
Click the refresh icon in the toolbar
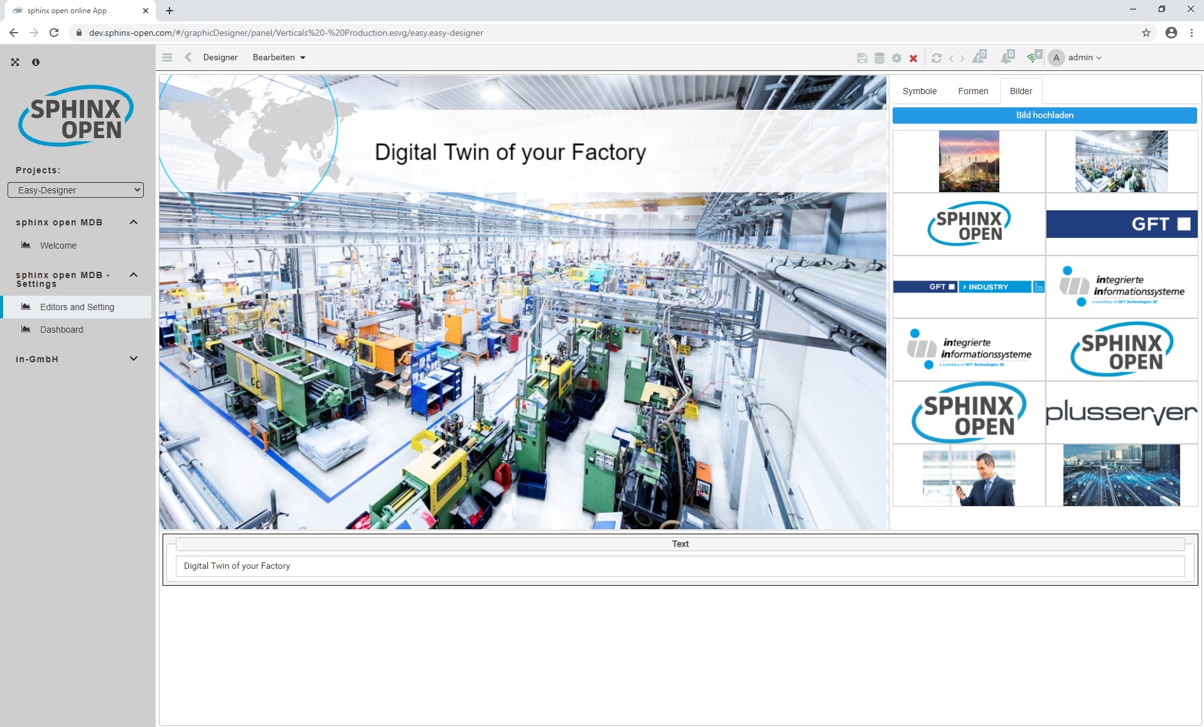[936, 58]
